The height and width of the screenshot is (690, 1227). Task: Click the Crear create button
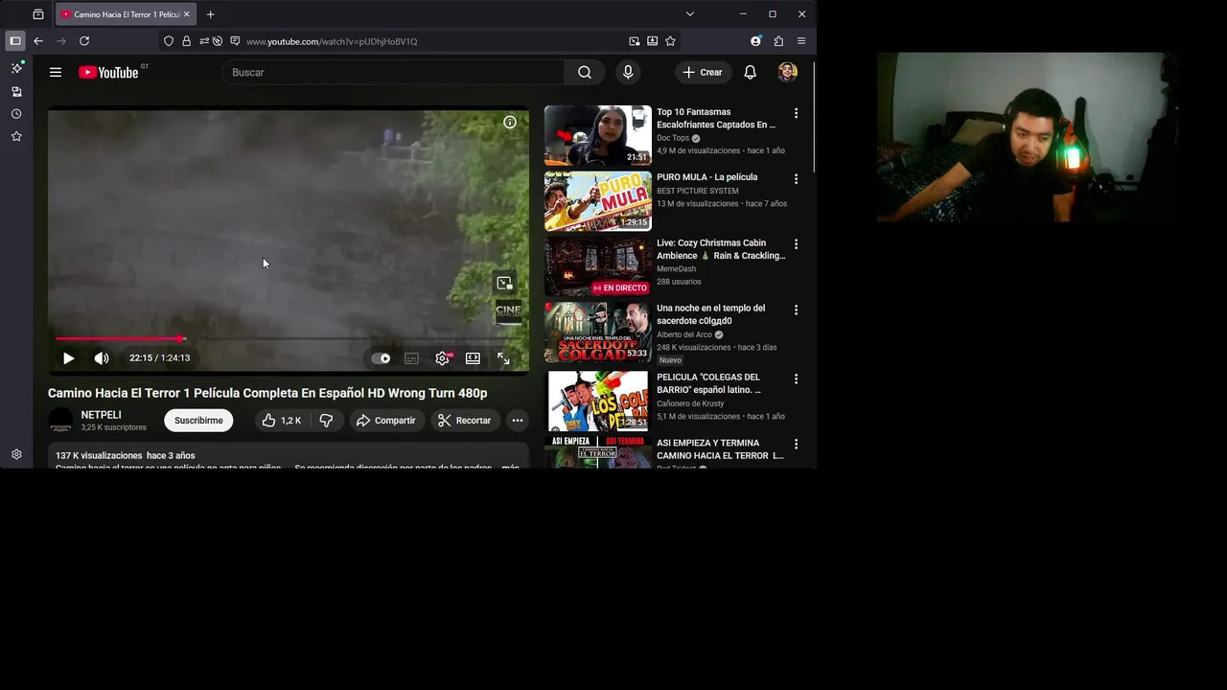click(703, 72)
